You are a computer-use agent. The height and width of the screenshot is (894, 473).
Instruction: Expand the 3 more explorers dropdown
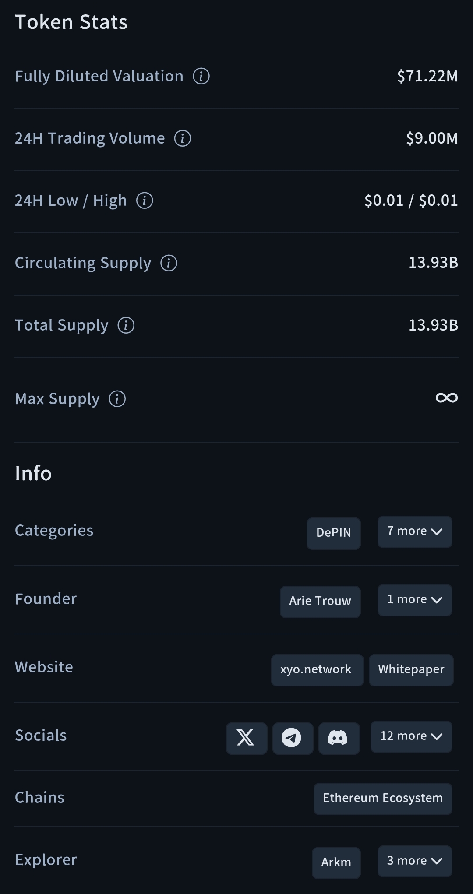(414, 861)
